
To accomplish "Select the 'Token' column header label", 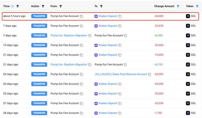I will tap(190, 6).
